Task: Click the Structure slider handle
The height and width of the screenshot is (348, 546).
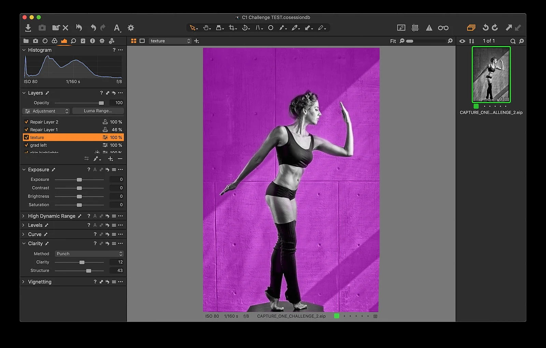Action: pyautogui.click(x=89, y=271)
